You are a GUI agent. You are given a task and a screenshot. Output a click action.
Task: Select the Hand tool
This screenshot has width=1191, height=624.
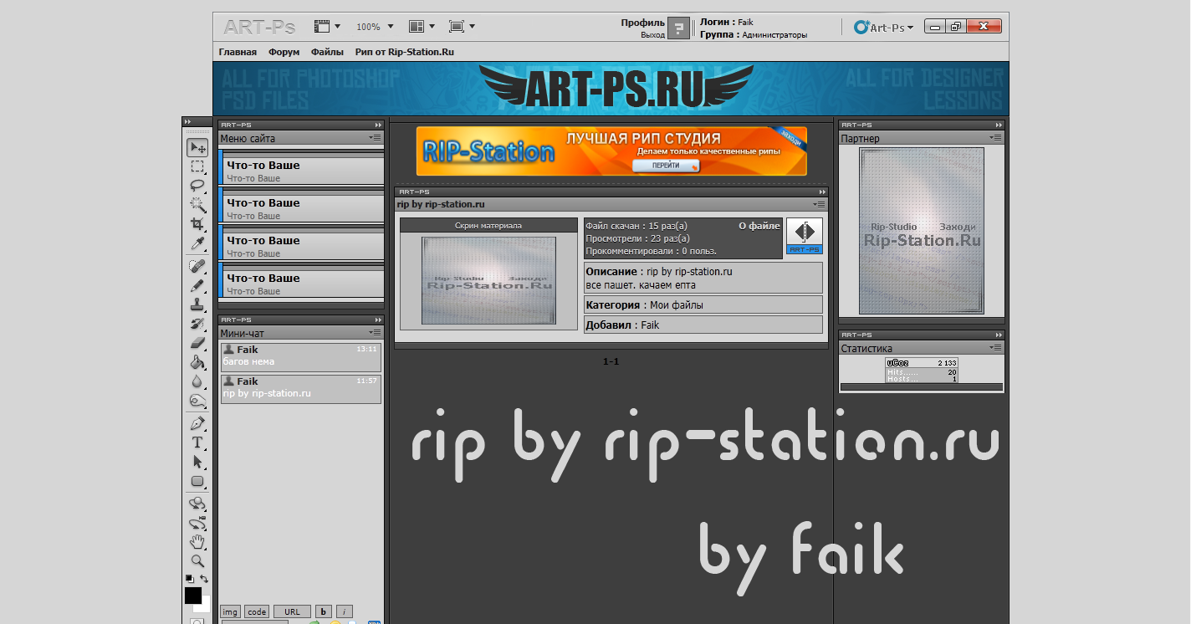(x=197, y=542)
